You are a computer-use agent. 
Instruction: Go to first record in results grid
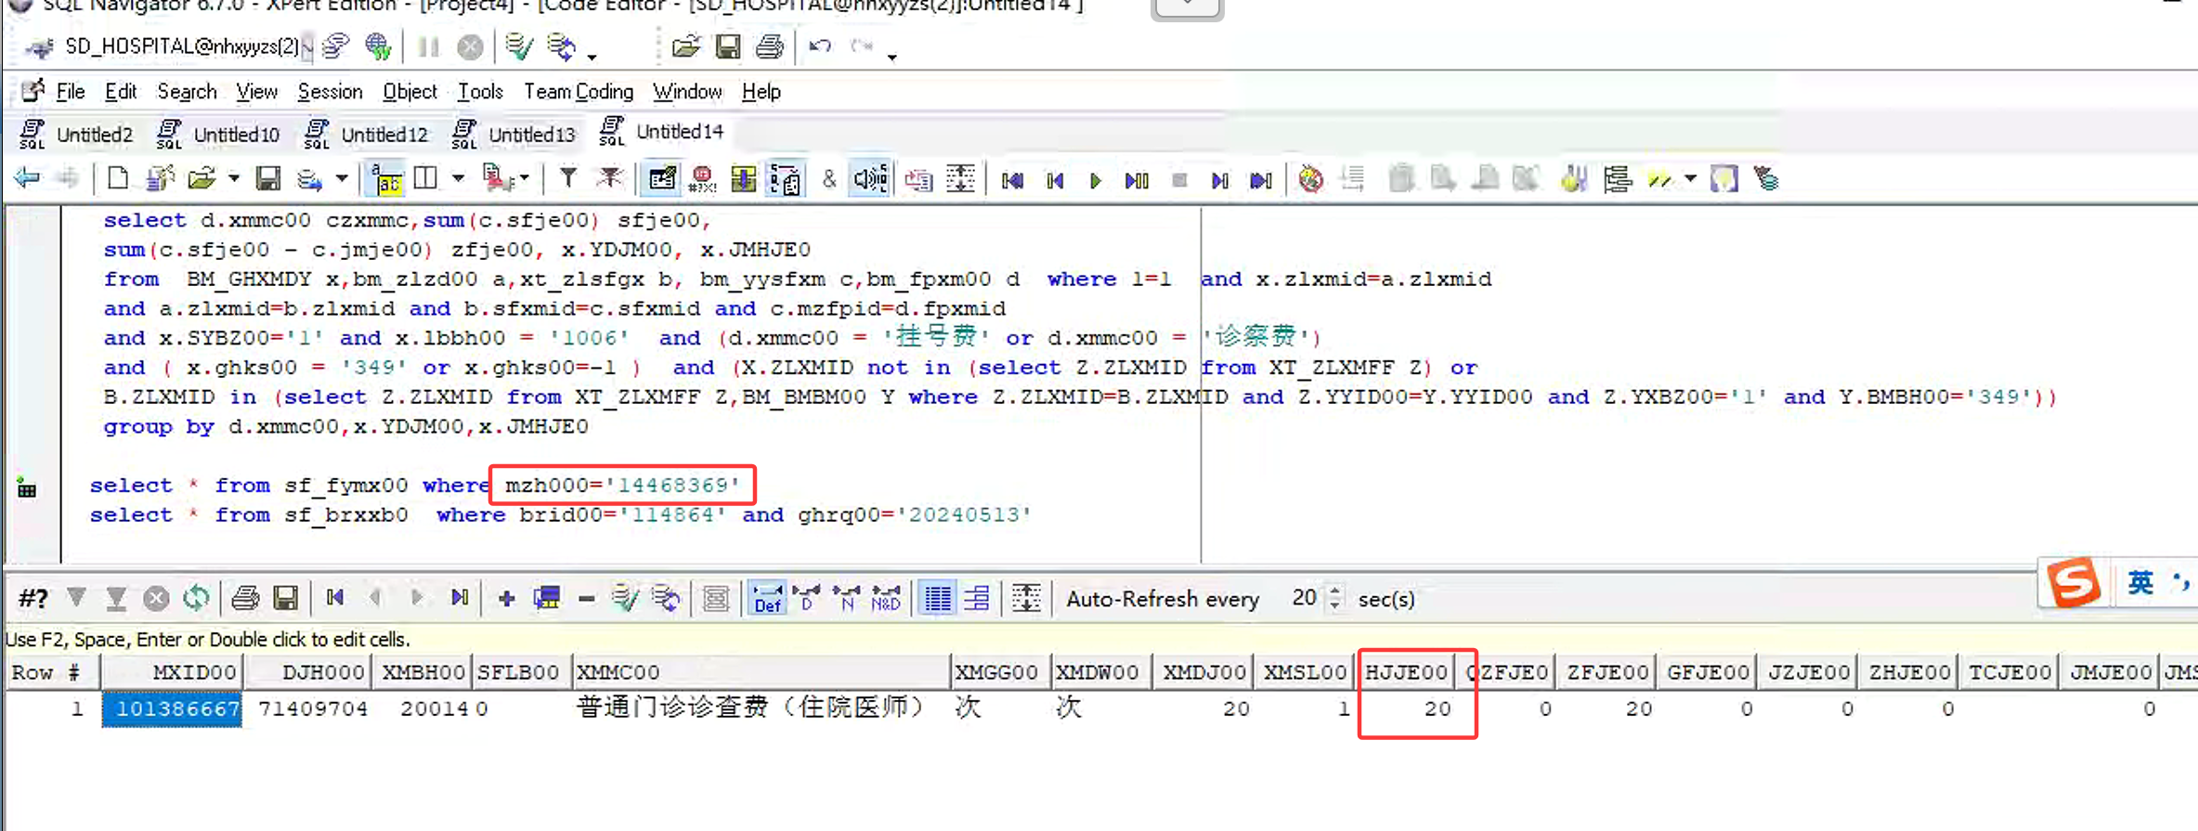coord(335,598)
